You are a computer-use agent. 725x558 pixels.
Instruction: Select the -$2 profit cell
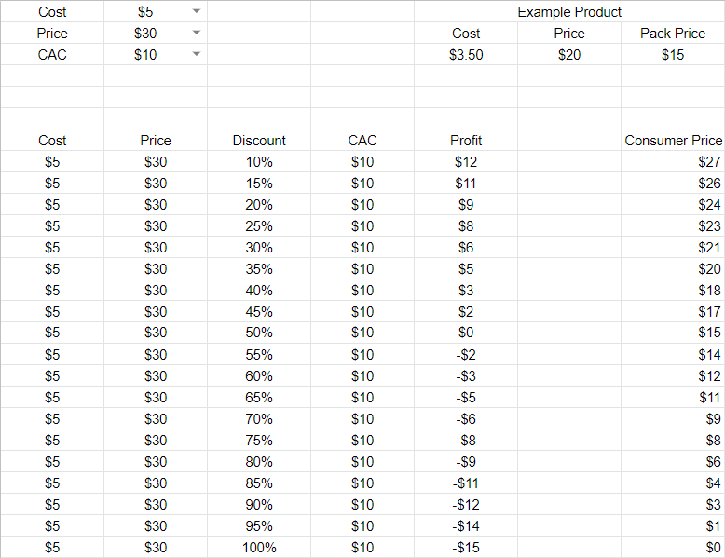pos(466,355)
